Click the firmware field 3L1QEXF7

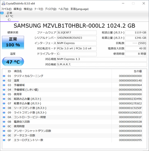tap(77, 32)
